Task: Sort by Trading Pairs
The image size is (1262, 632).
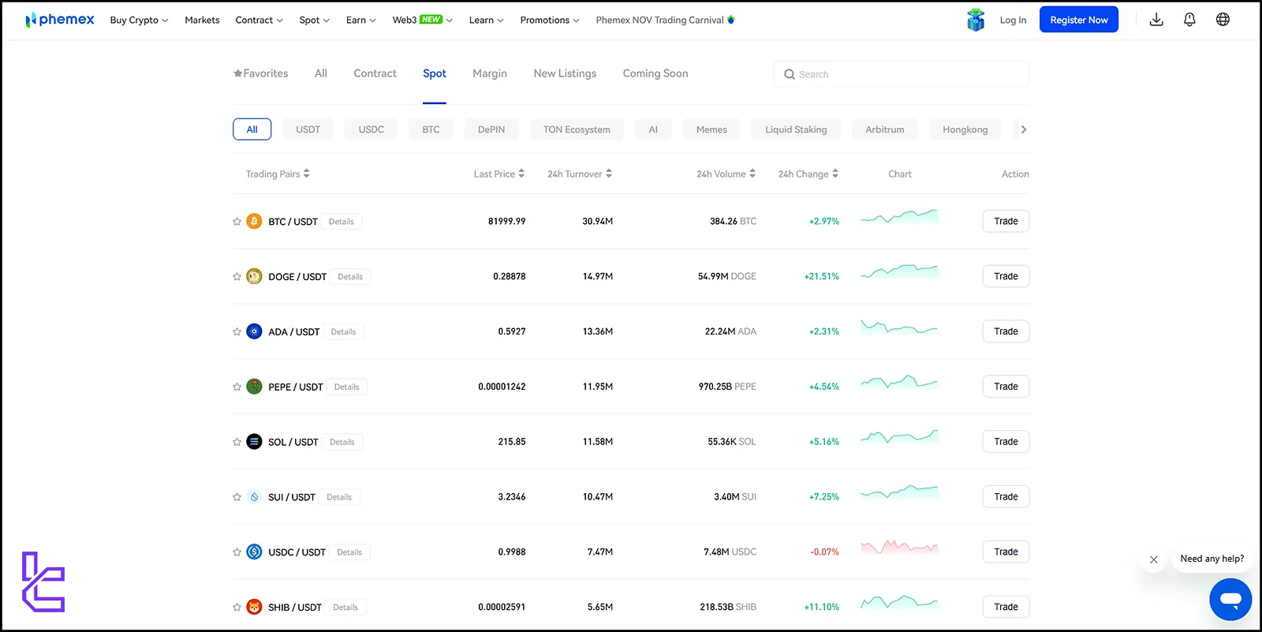Action: (x=278, y=174)
